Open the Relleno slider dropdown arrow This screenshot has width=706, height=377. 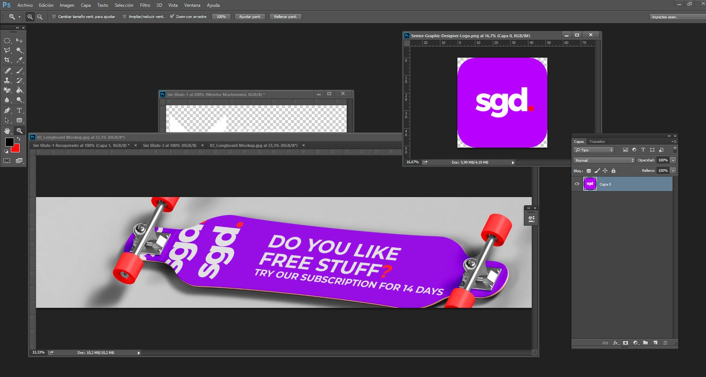click(x=673, y=170)
